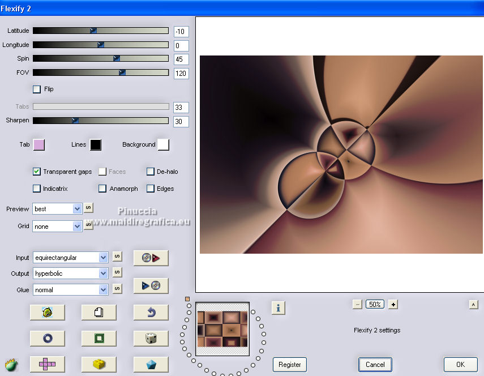Click the Longitude slider track
The width and height of the screenshot is (484, 376).
(101, 45)
